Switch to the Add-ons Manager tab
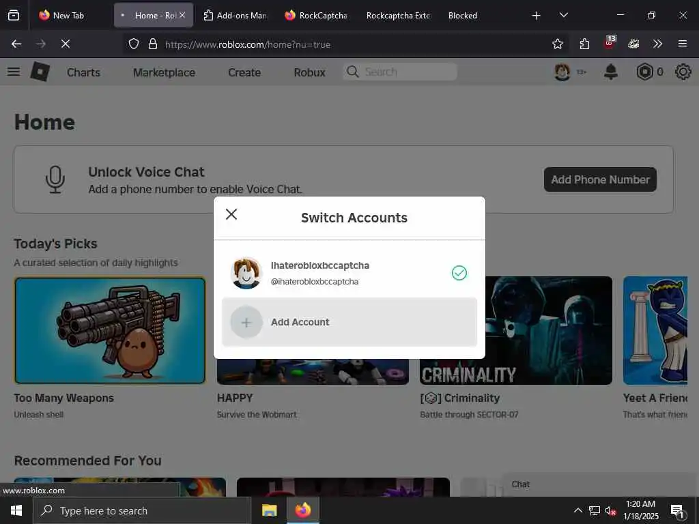This screenshot has height=524, width=699. point(235,15)
